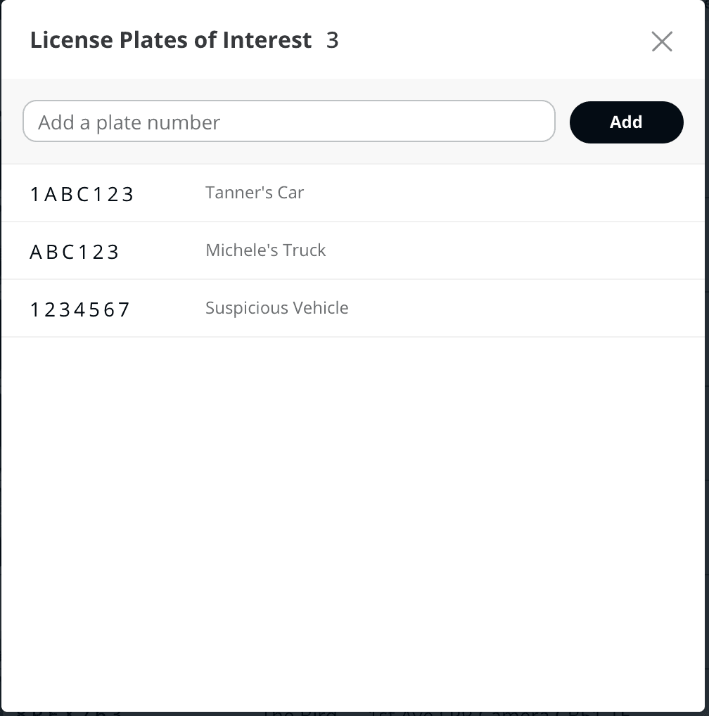Click the plate count number 3
The height and width of the screenshot is (716, 709).
click(332, 41)
